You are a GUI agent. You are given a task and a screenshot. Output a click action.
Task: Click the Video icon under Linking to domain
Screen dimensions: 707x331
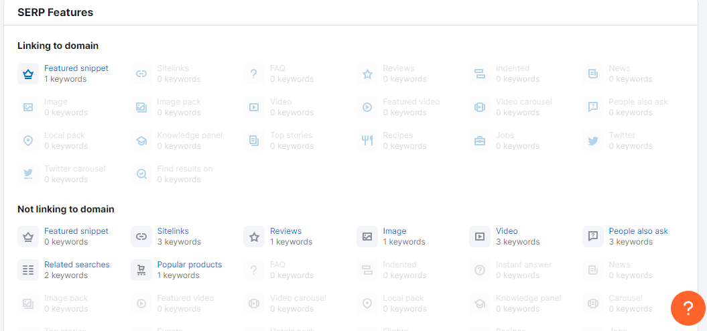click(x=254, y=107)
